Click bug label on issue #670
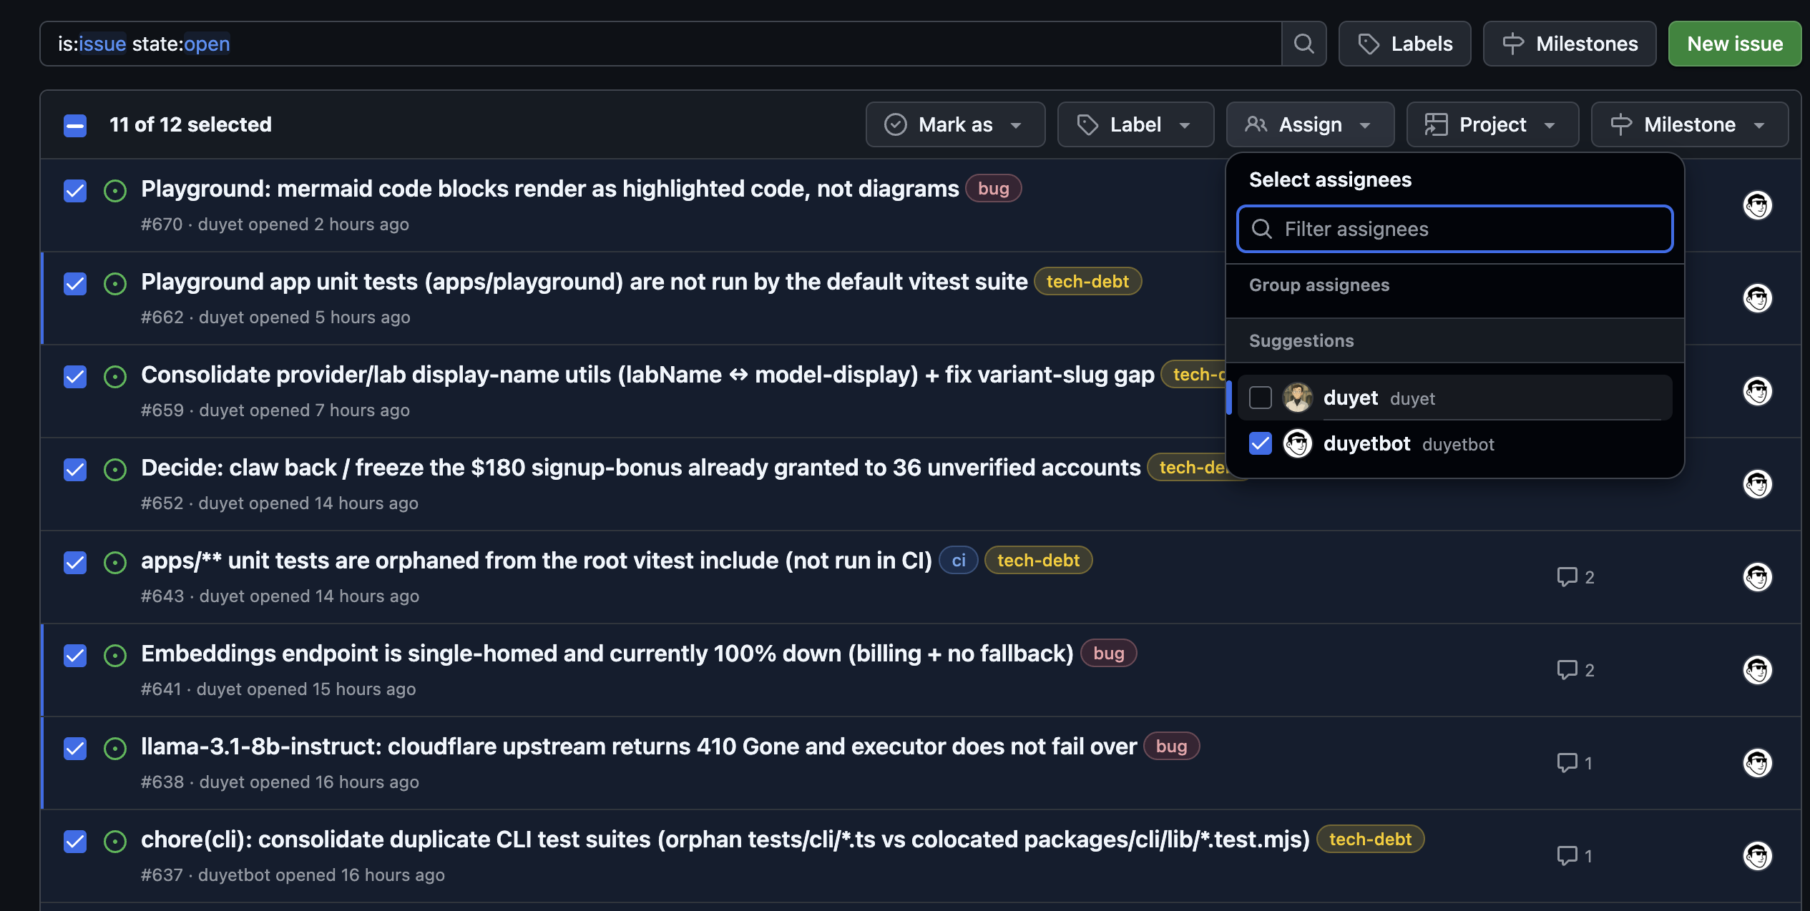 [993, 189]
